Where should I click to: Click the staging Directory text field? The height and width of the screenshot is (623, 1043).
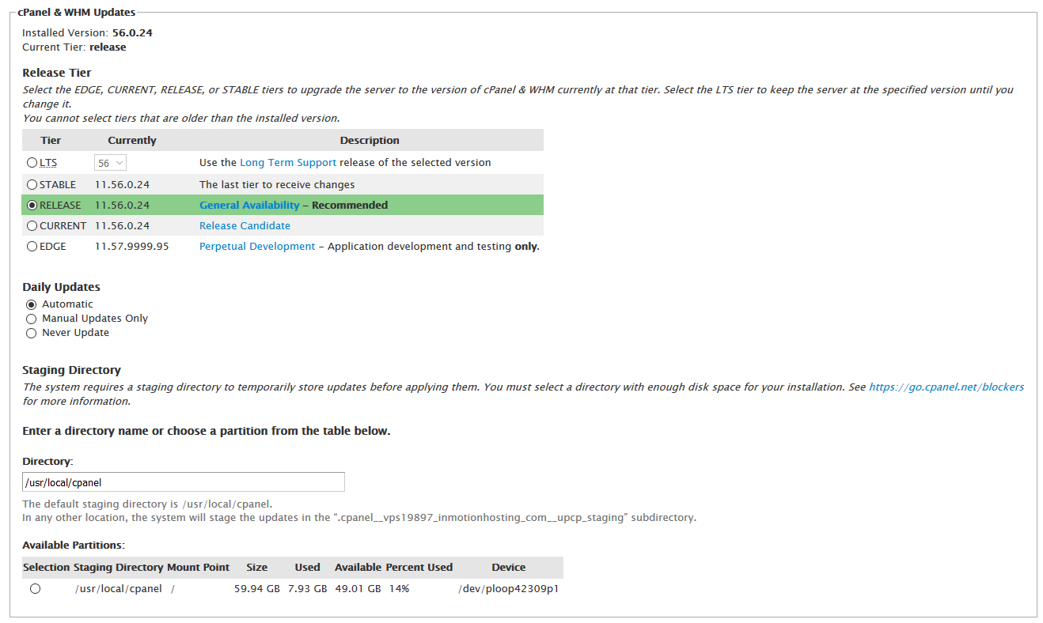[184, 482]
